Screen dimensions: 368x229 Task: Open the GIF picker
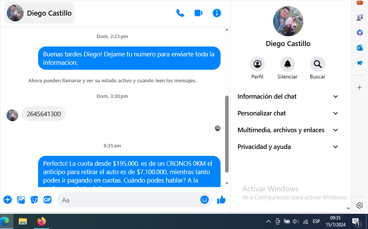tap(47, 200)
